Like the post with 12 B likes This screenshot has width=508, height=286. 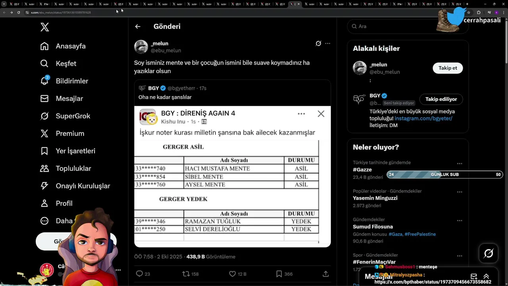[x=238, y=274]
